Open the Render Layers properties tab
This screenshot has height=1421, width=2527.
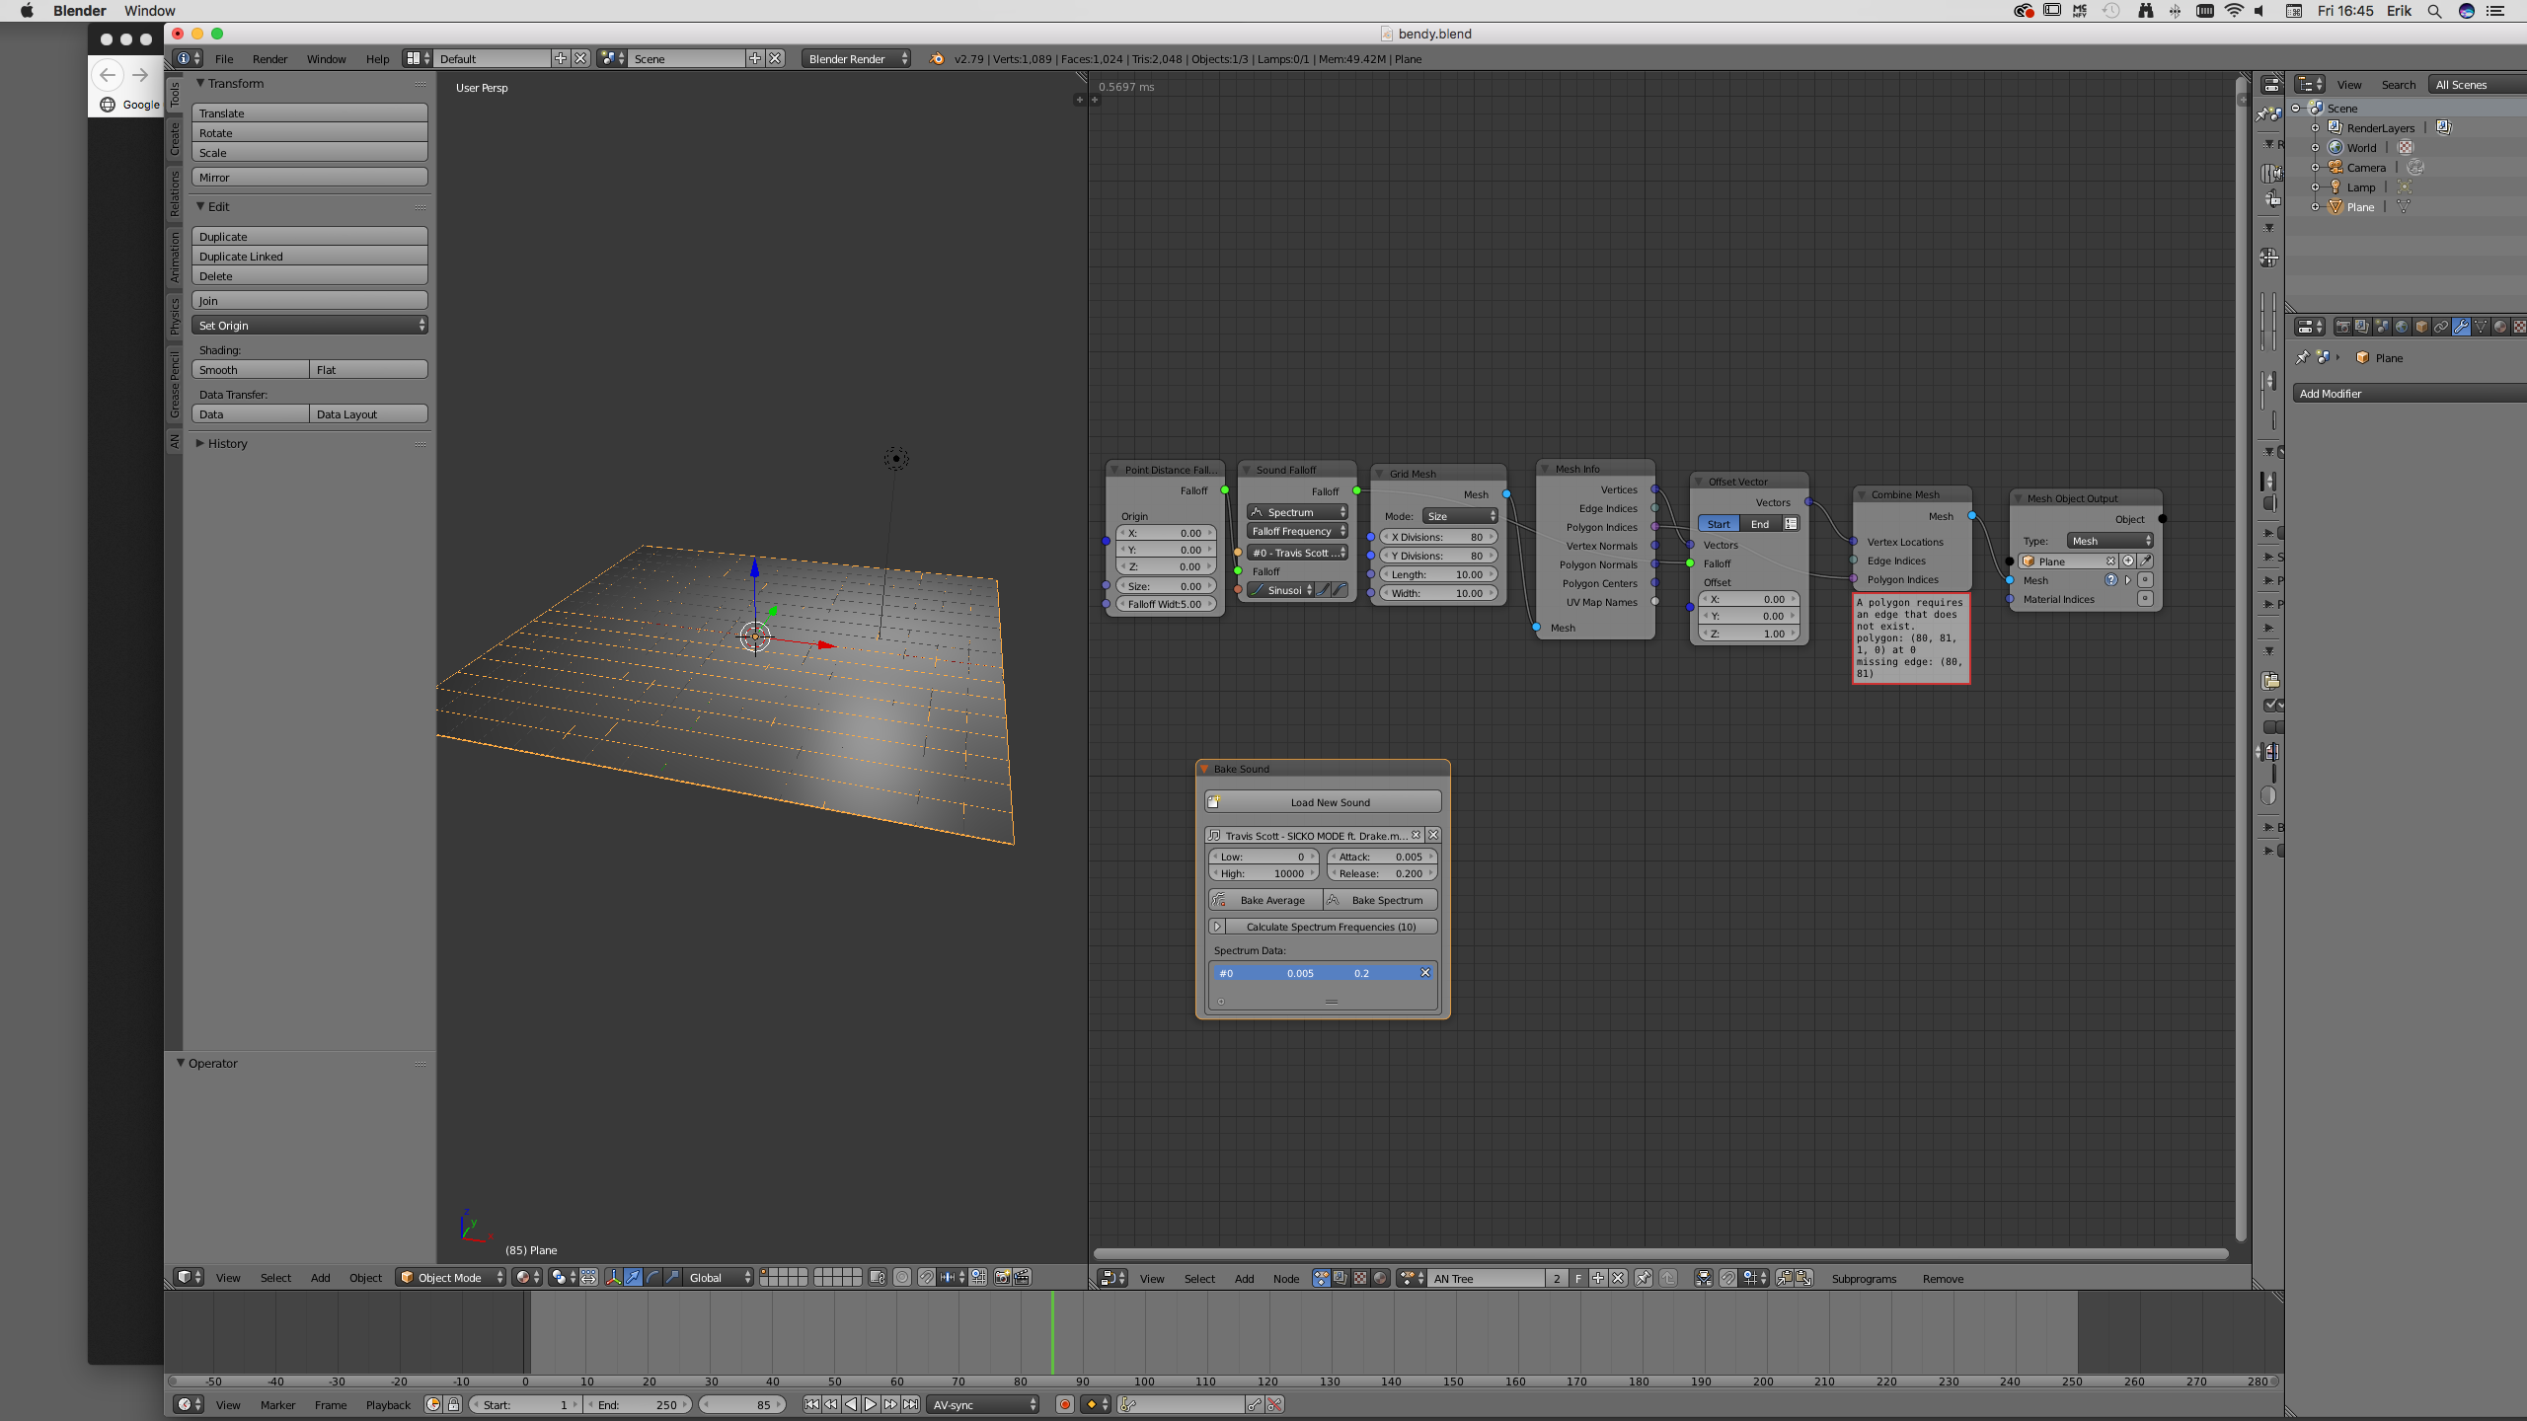pos(2362,327)
